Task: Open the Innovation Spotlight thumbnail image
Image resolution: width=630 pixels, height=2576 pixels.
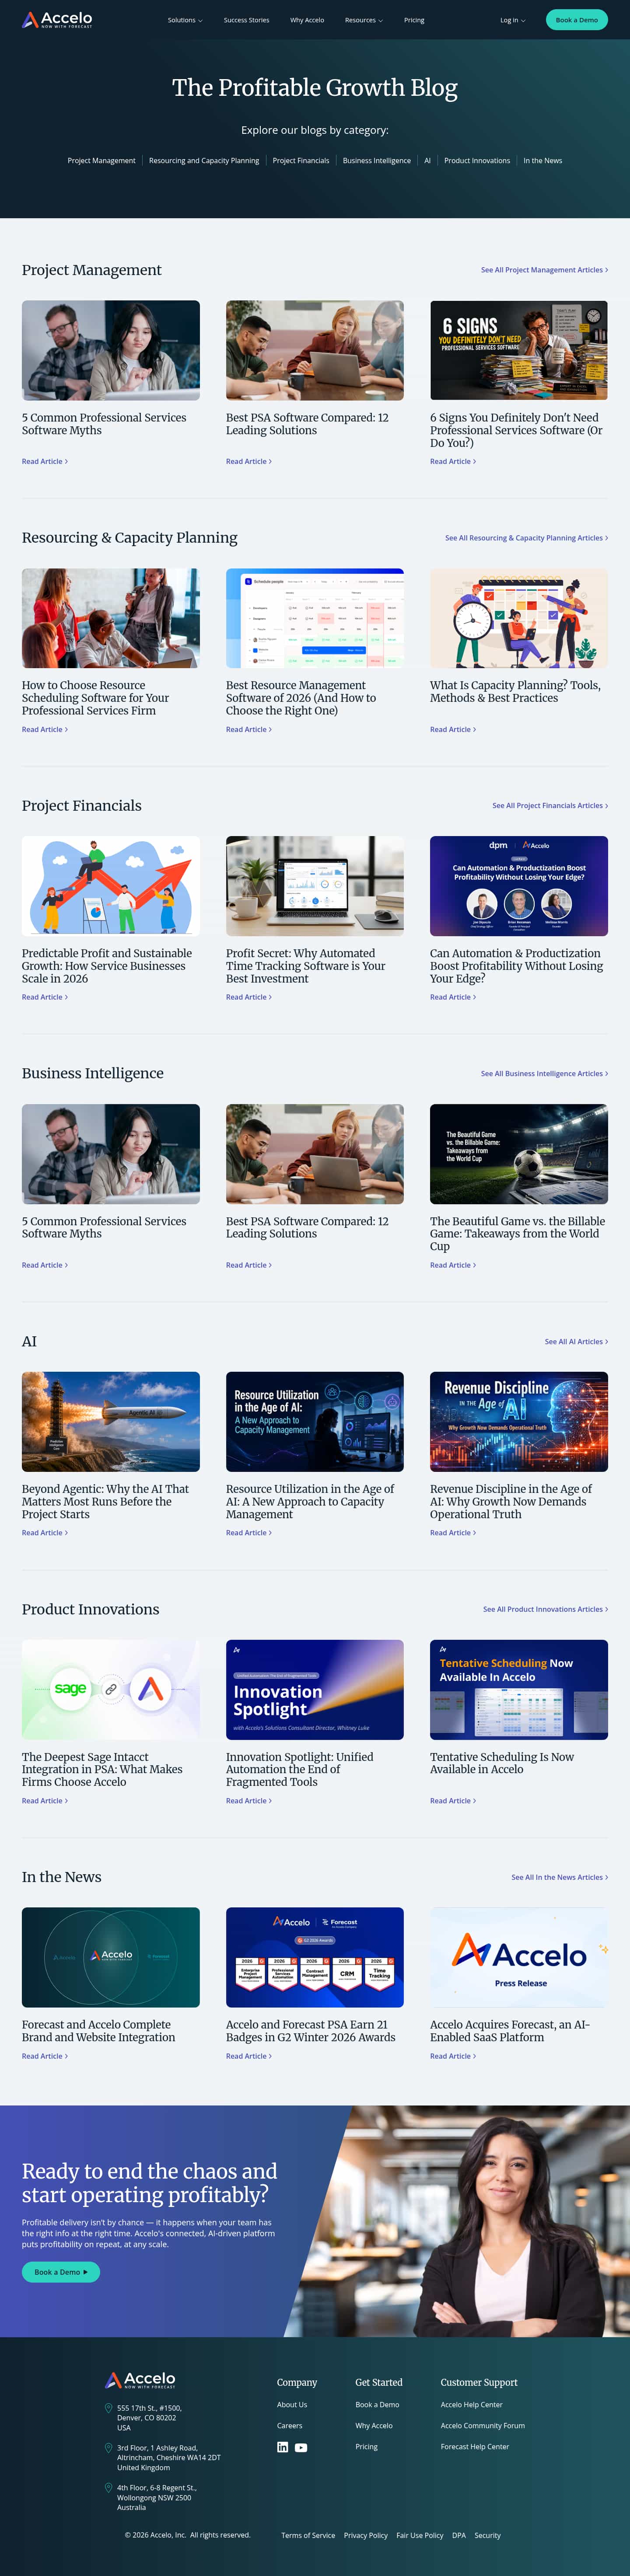Action: [315, 1689]
